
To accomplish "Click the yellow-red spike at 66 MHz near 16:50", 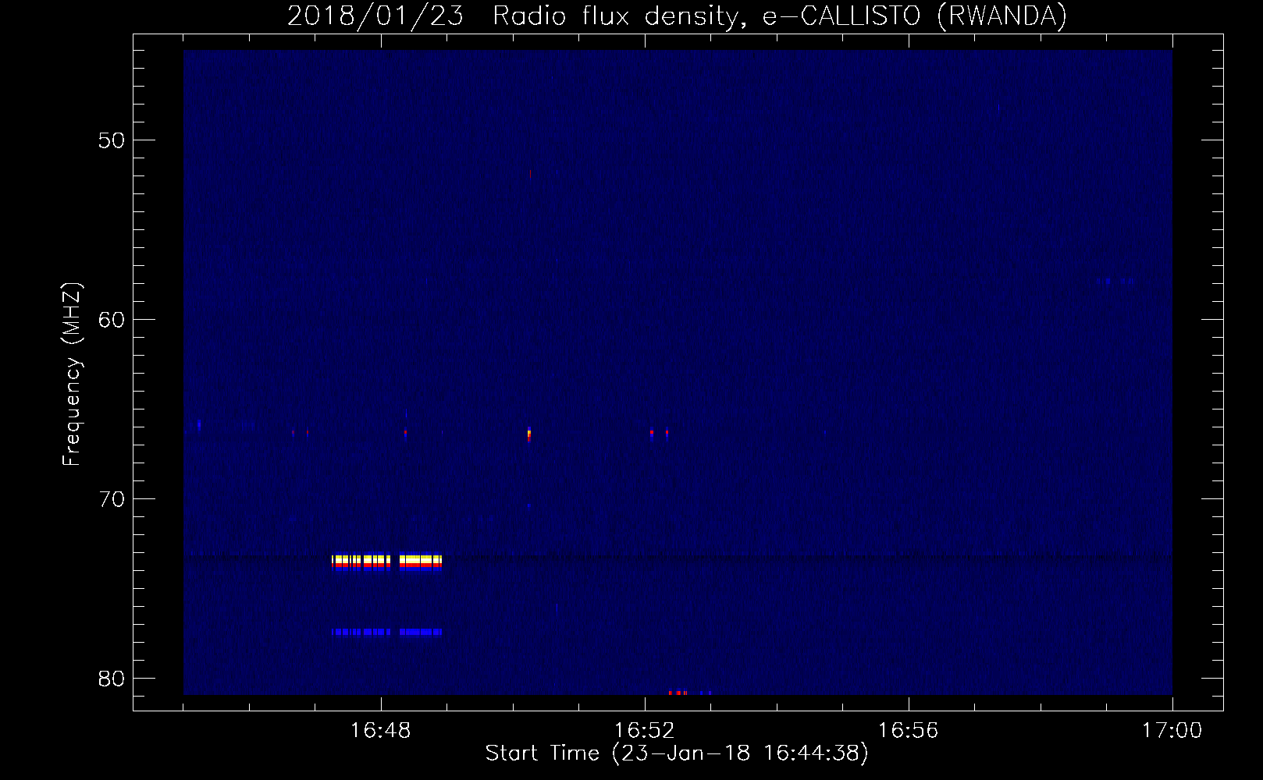I will (528, 434).
